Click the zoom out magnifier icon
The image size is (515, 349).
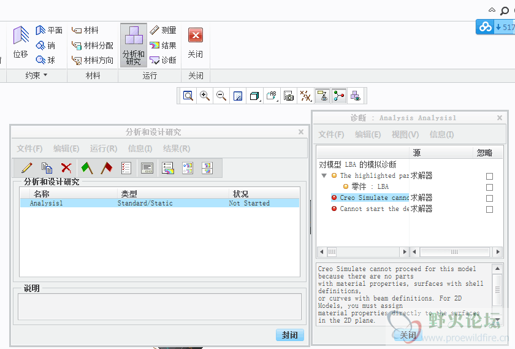(x=221, y=96)
